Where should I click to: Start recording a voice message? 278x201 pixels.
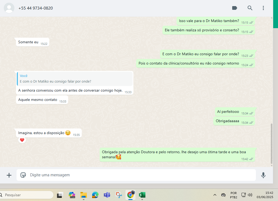(x=263, y=175)
